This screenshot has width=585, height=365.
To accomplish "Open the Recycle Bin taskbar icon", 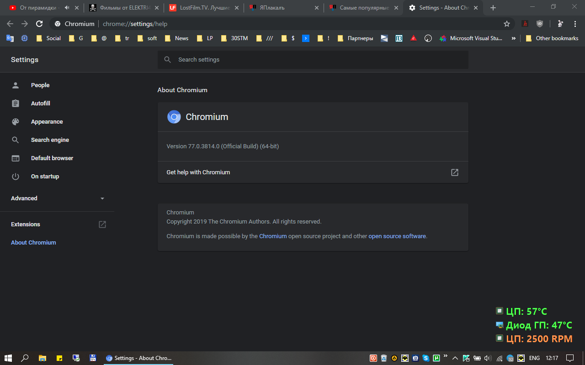I will tap(384, 358).
